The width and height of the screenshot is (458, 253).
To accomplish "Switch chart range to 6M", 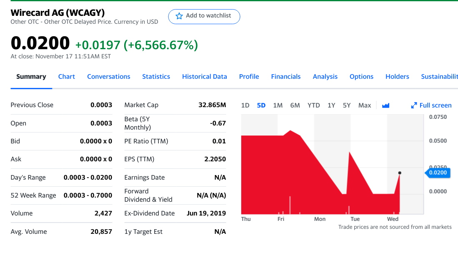I will 295,105.
